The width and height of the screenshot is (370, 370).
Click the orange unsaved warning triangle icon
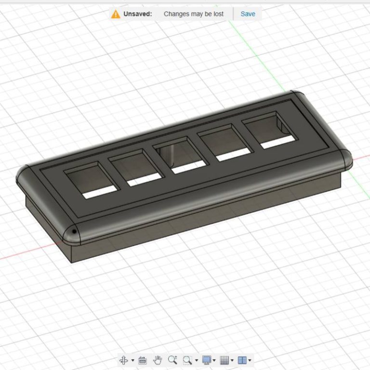pos(116,14)
